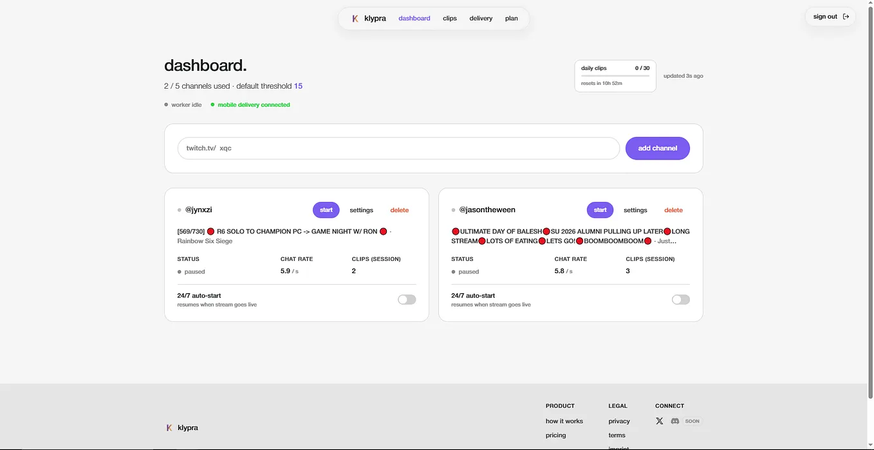Toggle 24/7 auto-start for @jasontheween
Screen dimensions: 874x450
(x=680, y=300)
